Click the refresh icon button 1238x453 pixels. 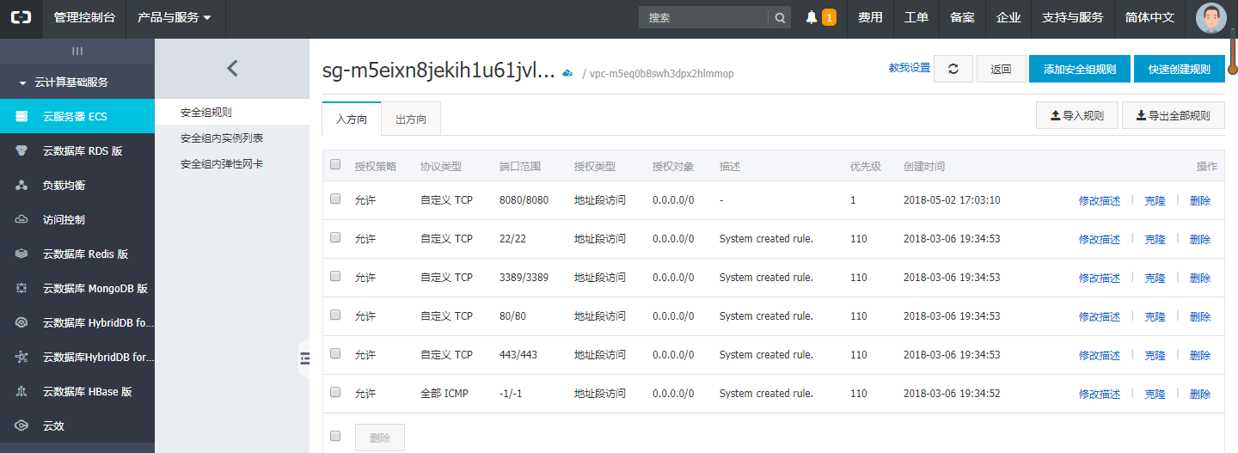953,69
